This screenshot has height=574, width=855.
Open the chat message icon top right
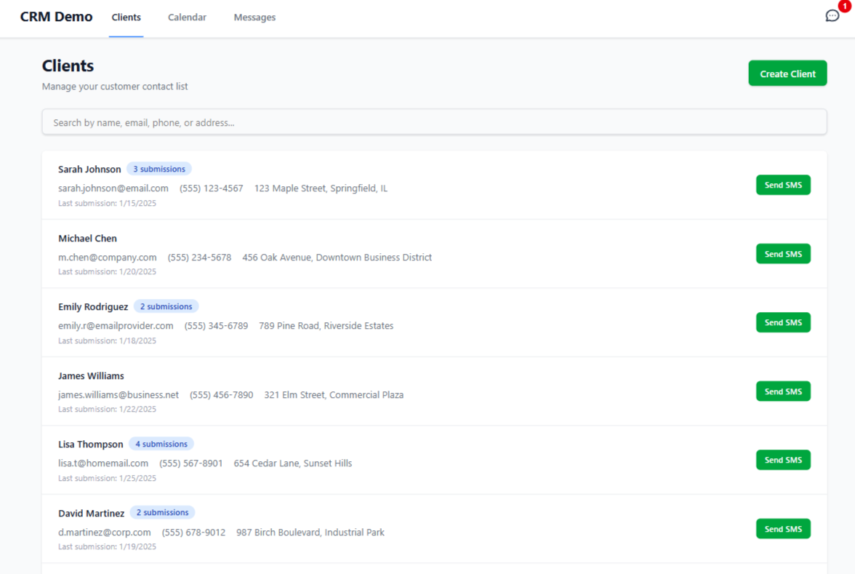tap(832, 15)
